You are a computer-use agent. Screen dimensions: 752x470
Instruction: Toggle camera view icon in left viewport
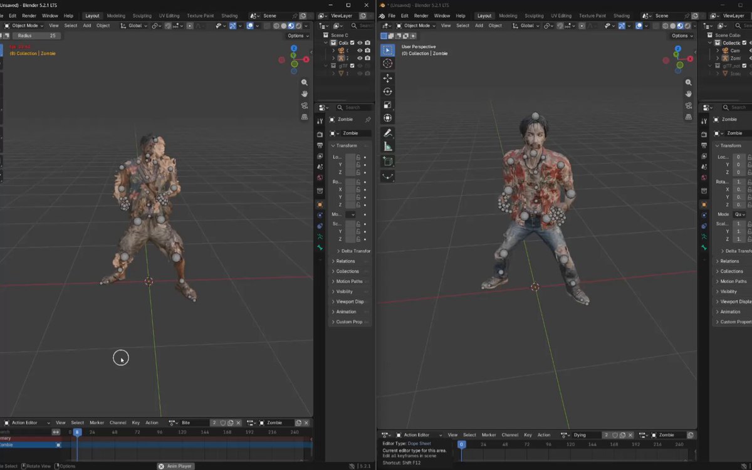pyautogui.click(x=305, y=105)
